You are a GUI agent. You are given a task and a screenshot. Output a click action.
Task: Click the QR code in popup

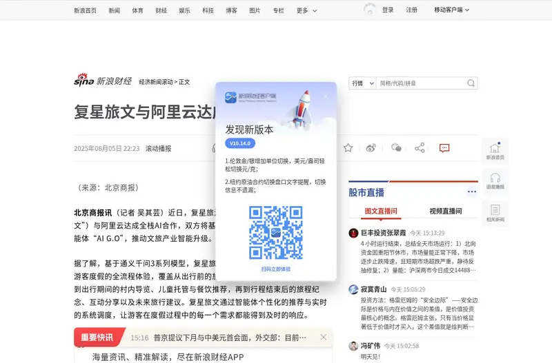click(x=276, y=233)
